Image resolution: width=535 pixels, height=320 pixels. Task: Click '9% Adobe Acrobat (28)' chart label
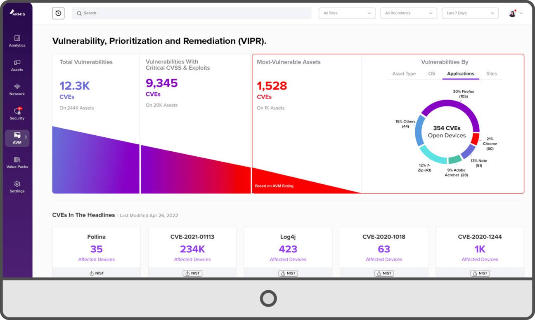(456, 173)
